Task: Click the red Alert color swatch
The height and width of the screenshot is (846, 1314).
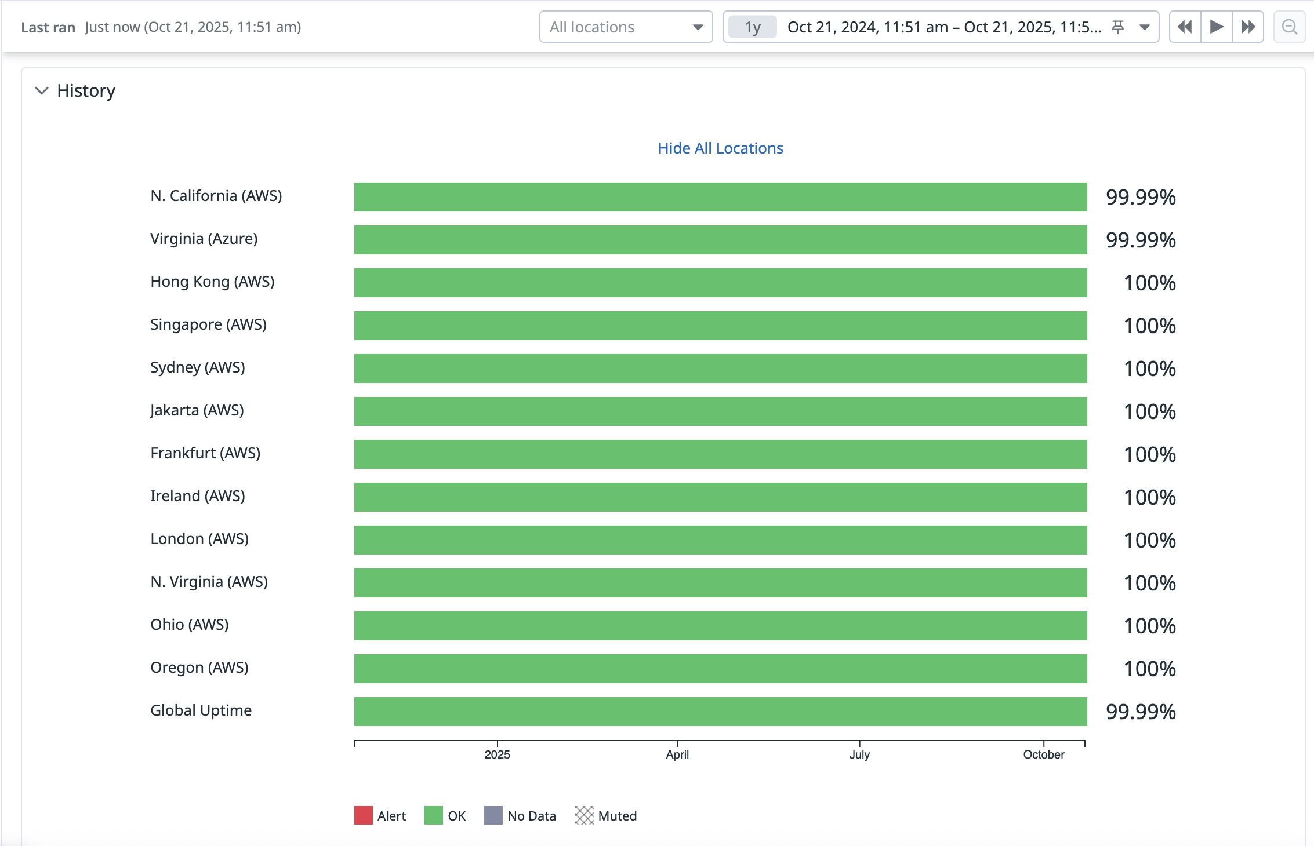Action: click(x=363, y=815)
